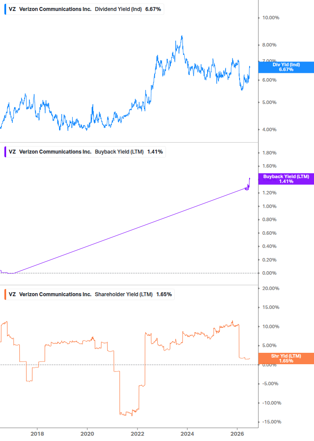Click the VZ Dividend Yield (Ind) legend label

tap(84, 9)
